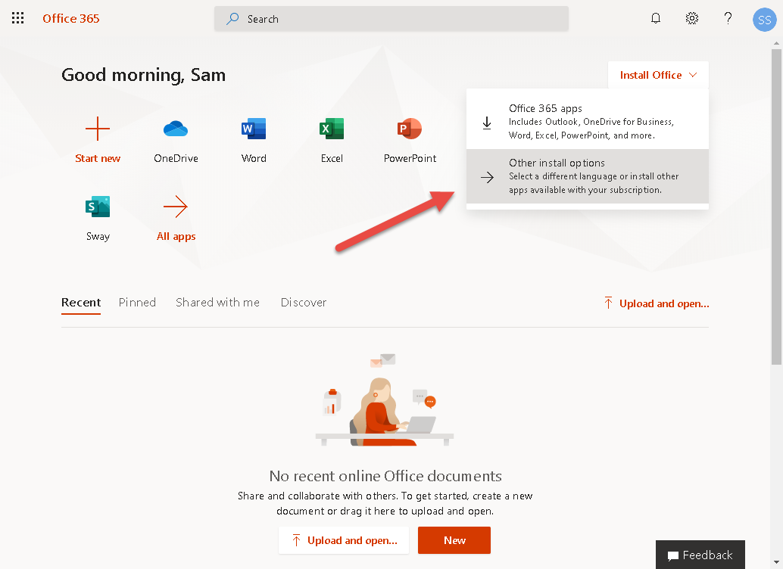
Task: Open the app launcher waffle menu
Action: (17, 18)
